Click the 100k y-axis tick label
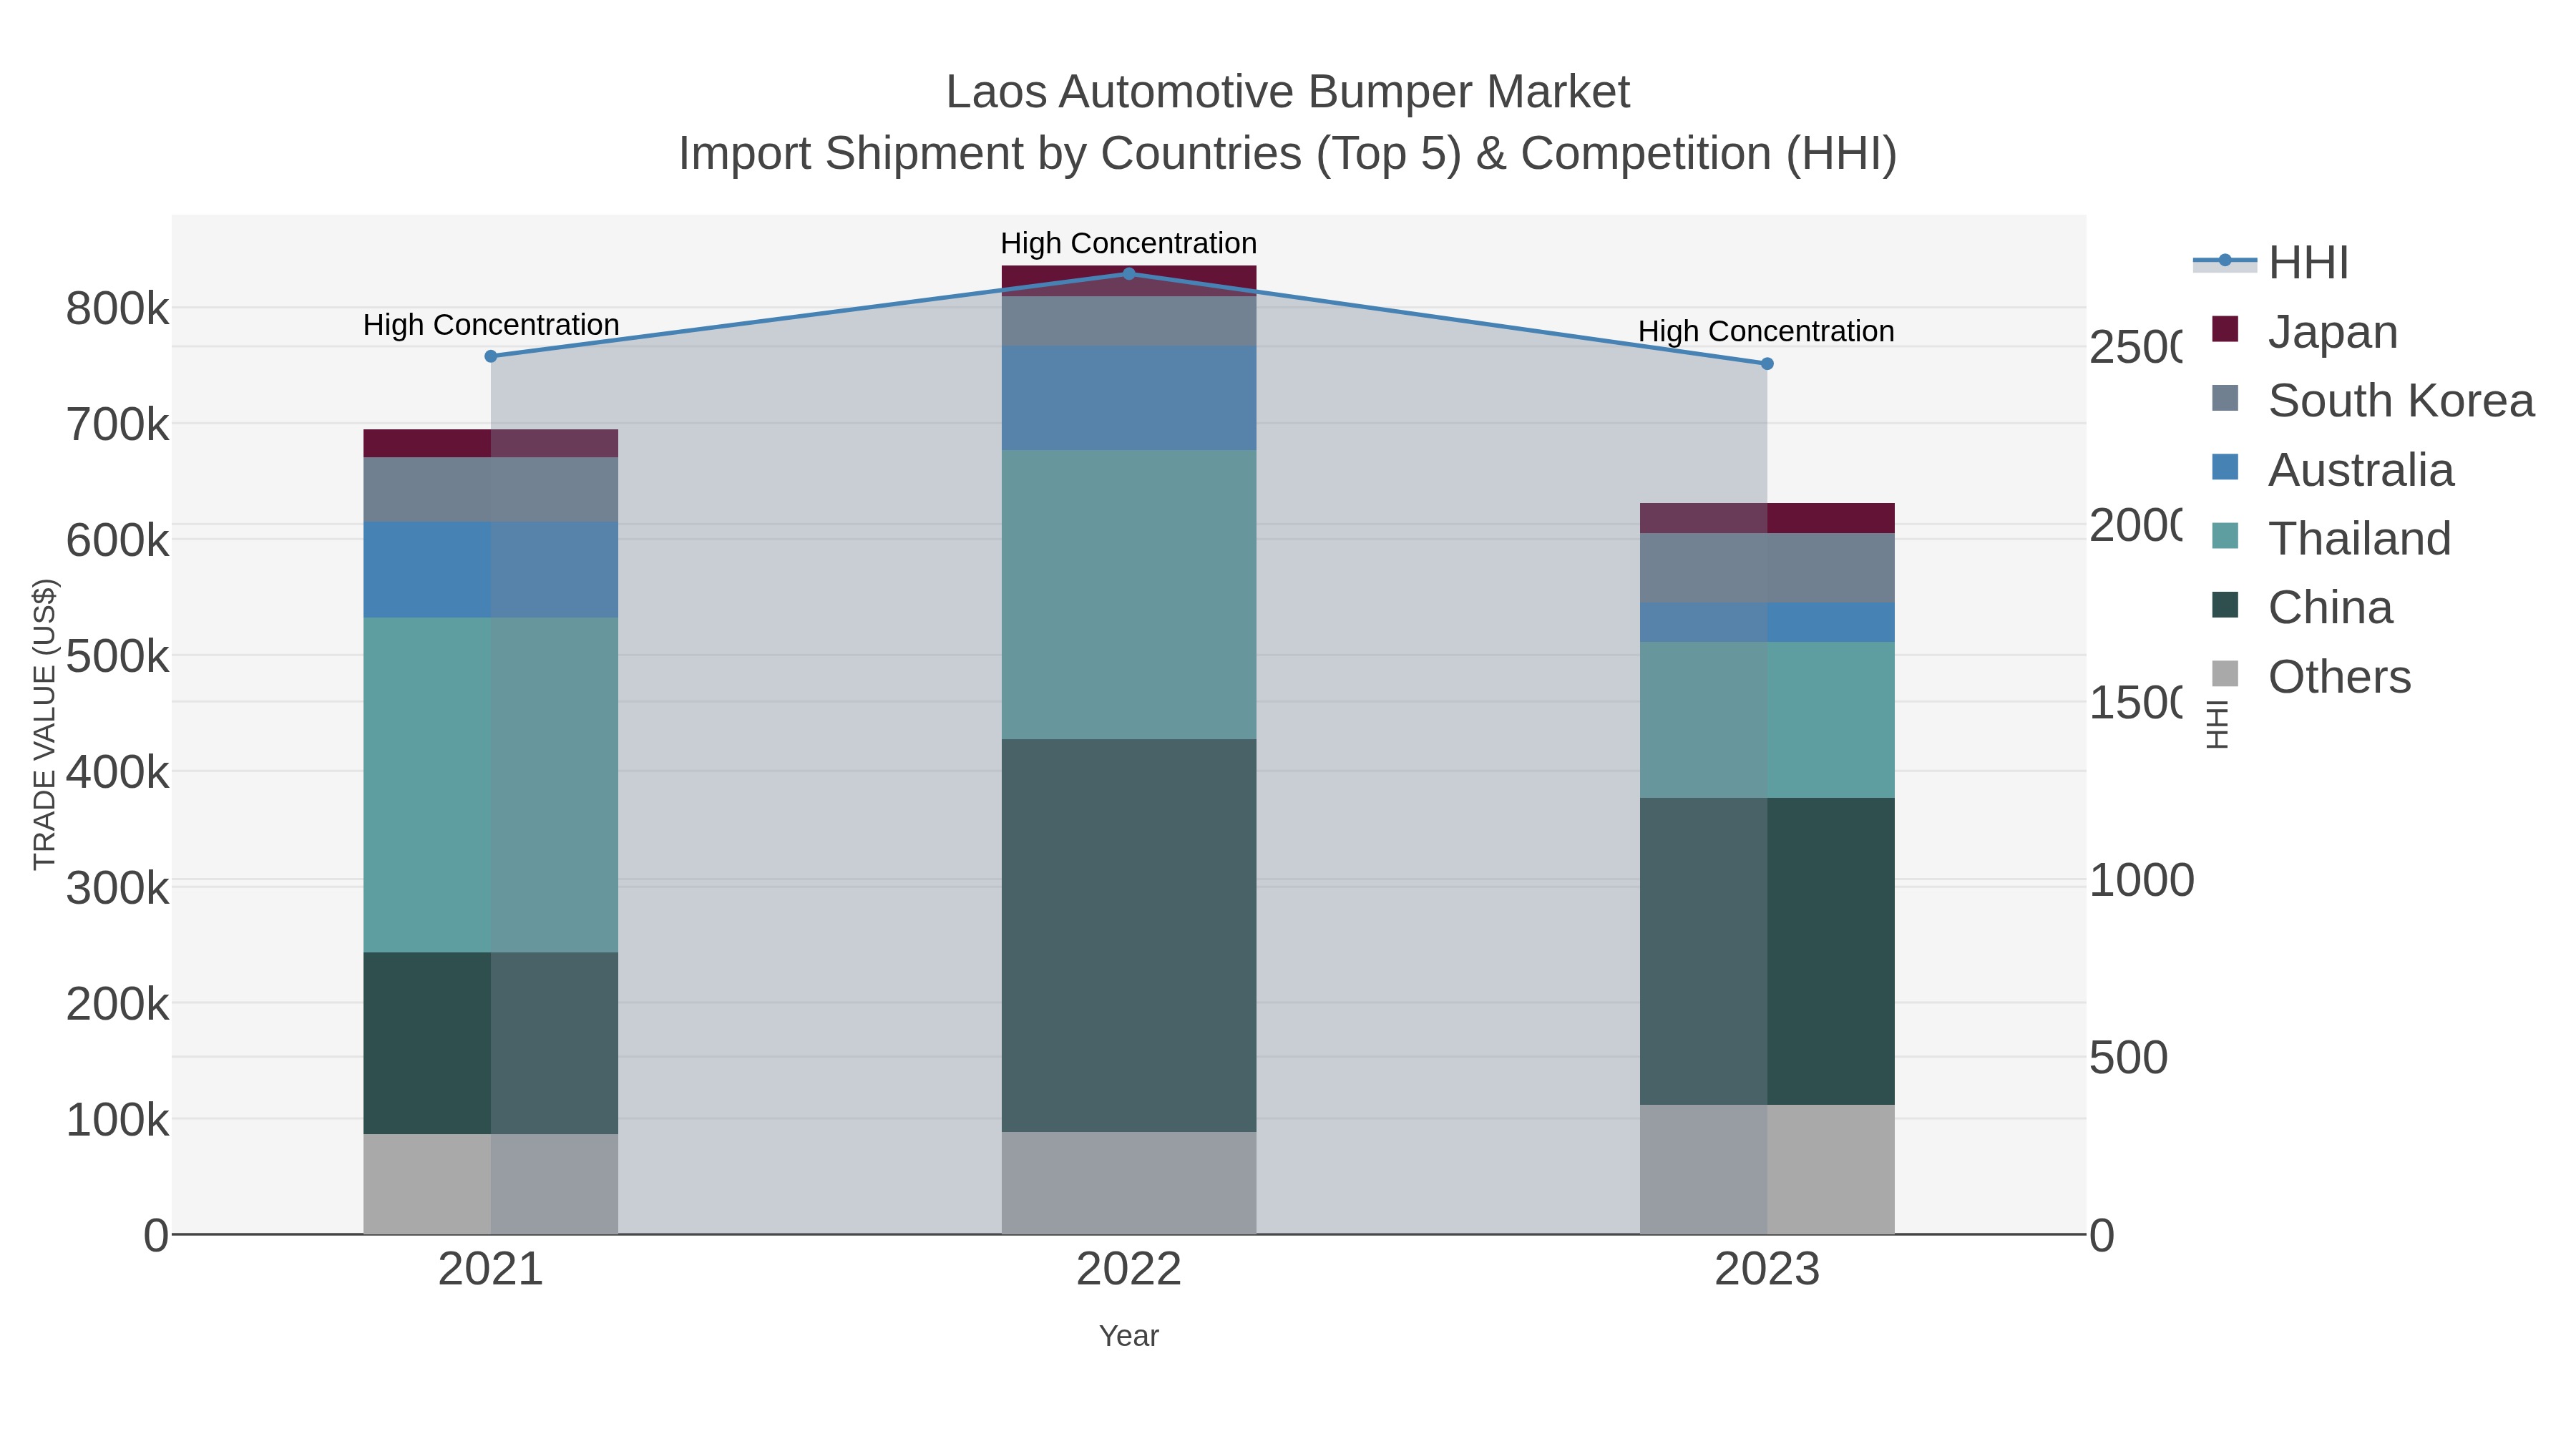2576x1449 pixels. tap(118, 1120)
